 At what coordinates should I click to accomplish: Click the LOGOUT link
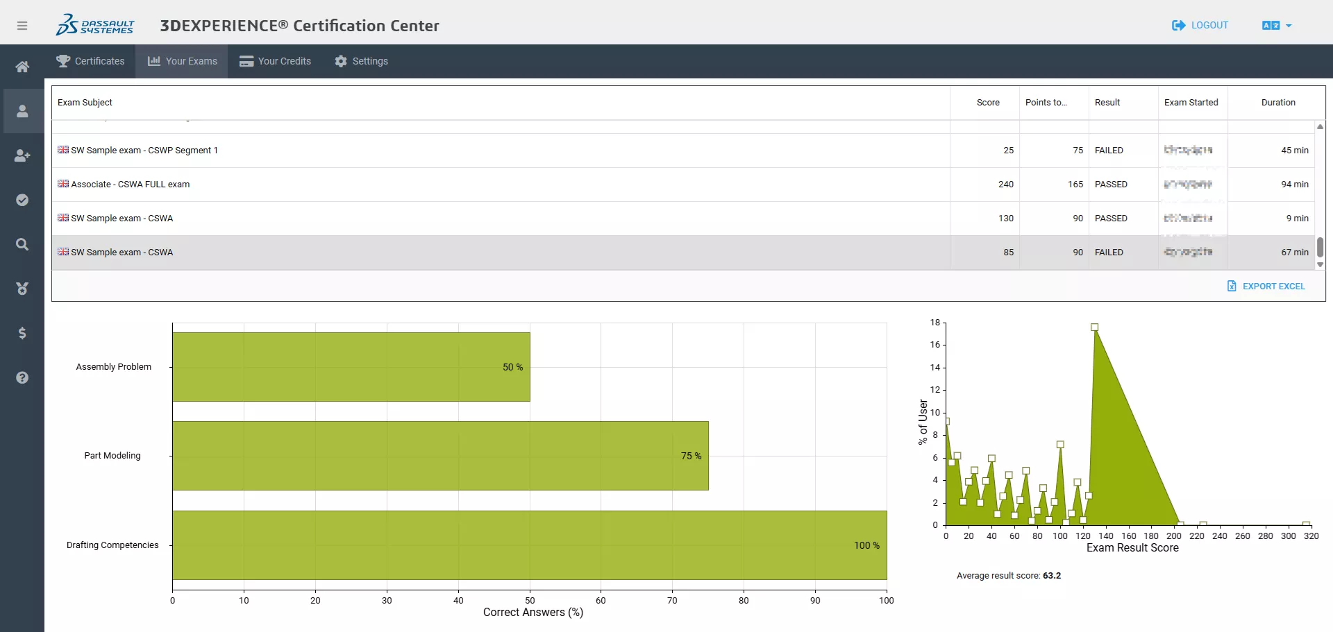(1200, 26)
